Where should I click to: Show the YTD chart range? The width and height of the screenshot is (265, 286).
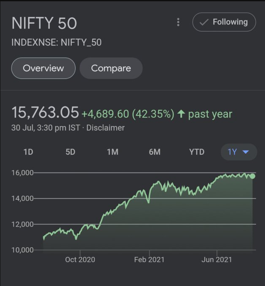pos(197,152)
